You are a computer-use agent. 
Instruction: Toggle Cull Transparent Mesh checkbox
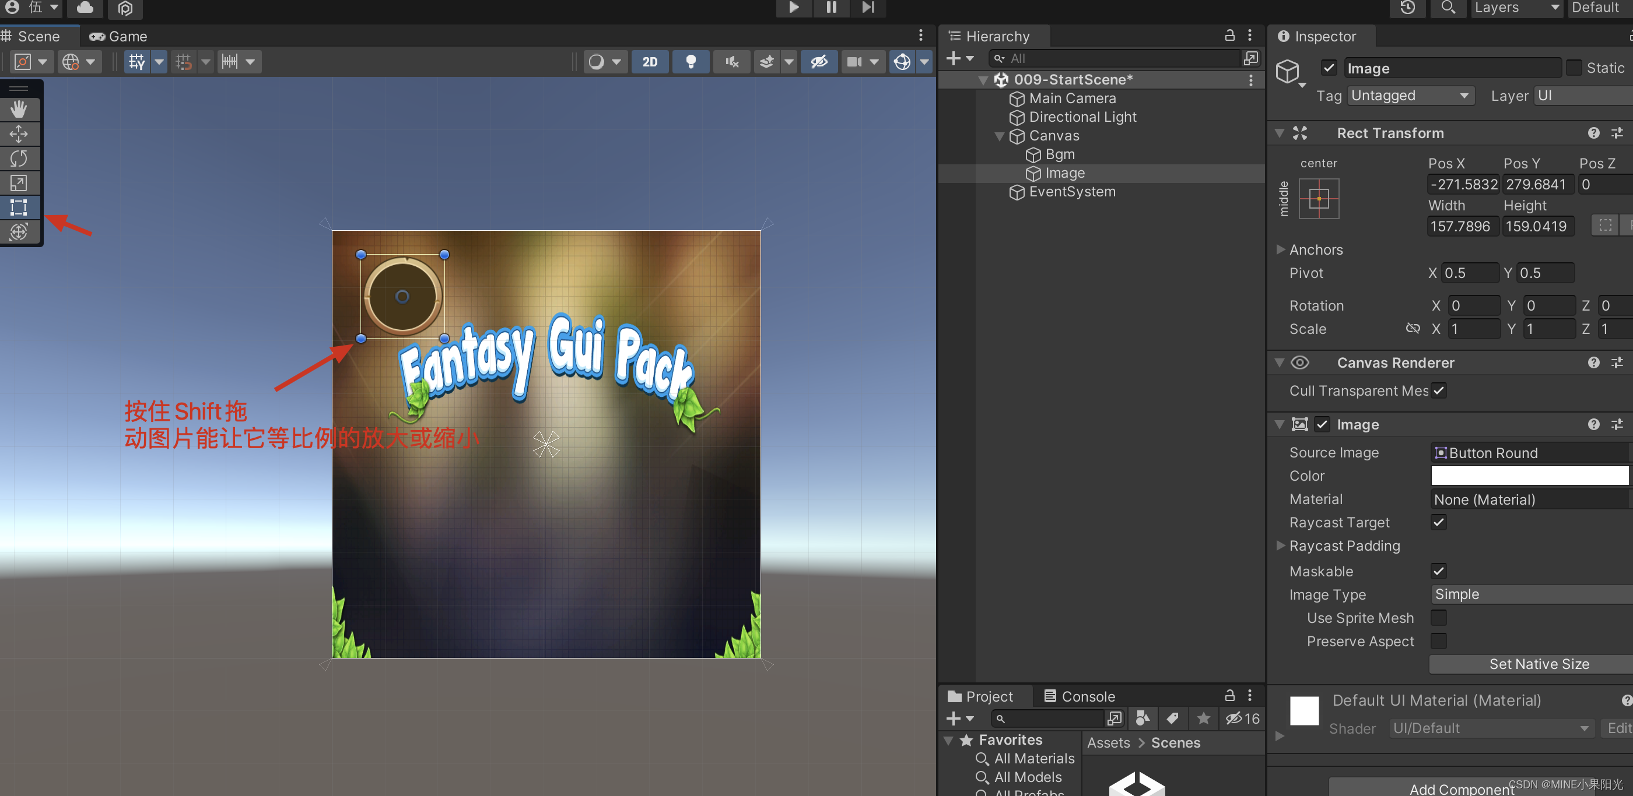(x=1438, y=390)
